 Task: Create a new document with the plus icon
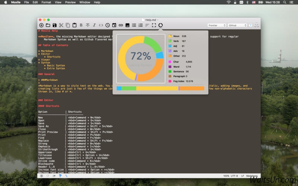41,25
